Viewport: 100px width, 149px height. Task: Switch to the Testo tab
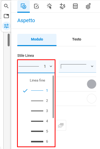77,39
